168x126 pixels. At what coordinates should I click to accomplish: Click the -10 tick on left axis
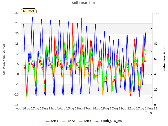tap(16, 94)
